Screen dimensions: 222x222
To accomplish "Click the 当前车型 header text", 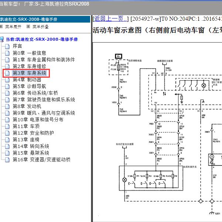I will pyautogui.click(x=44, y=4).
